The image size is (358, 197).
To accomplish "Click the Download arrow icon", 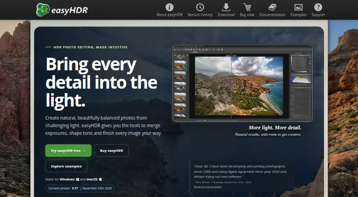I will 226,7.
